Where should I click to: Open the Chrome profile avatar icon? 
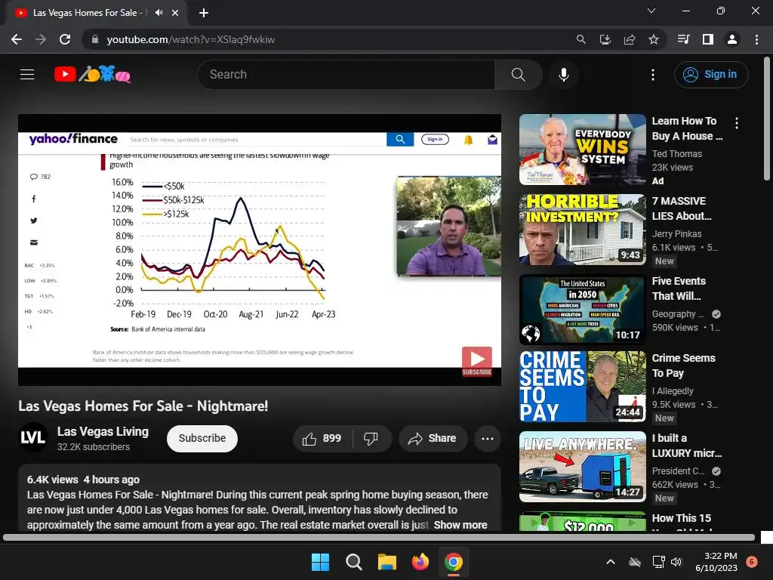click(x=732, y=39)
